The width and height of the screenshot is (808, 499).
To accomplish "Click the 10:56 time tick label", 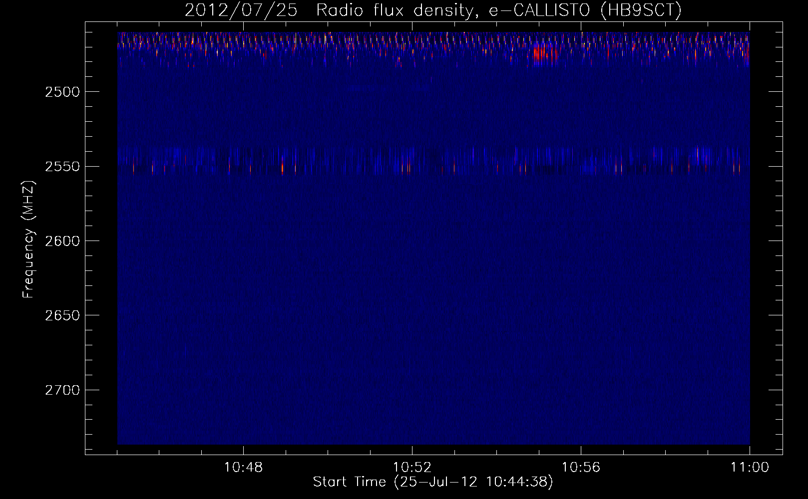I will tap(581, 468).
